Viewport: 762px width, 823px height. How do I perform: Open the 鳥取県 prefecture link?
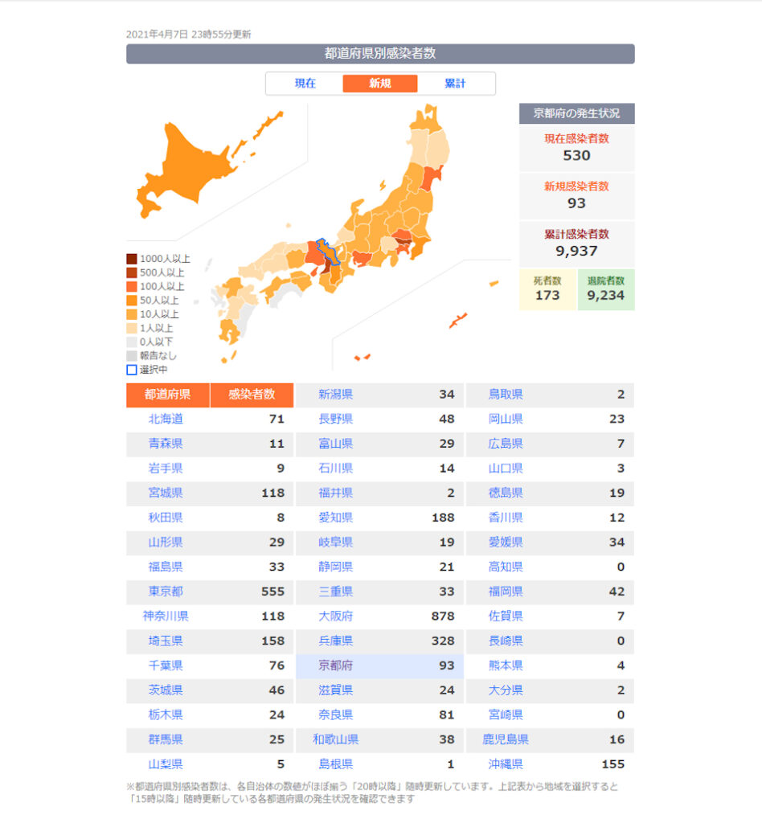506,394
